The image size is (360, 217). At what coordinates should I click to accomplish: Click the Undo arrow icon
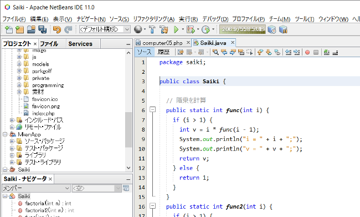56,29
